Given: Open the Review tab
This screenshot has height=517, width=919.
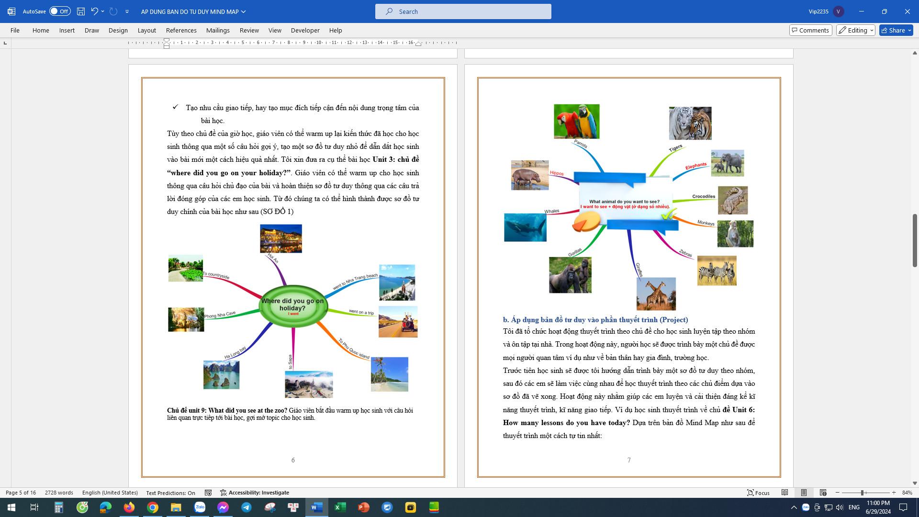Looking at the screenshot, I should pos(249,30).
